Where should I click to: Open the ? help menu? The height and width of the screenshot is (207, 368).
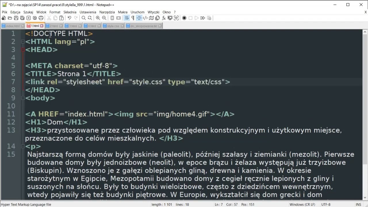point(175,12)
